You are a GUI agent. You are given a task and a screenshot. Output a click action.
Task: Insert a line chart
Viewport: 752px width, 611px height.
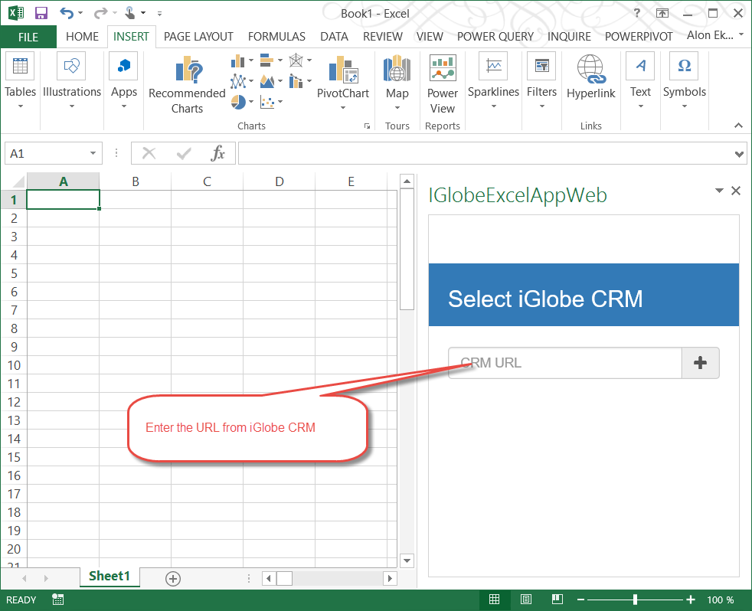click(x=238, y=81)
